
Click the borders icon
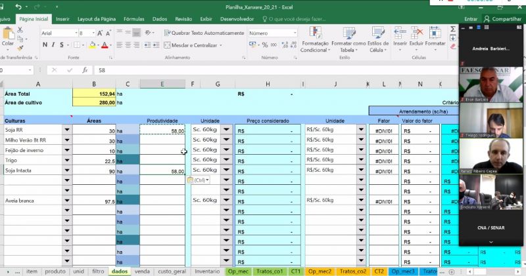point(77,45)
